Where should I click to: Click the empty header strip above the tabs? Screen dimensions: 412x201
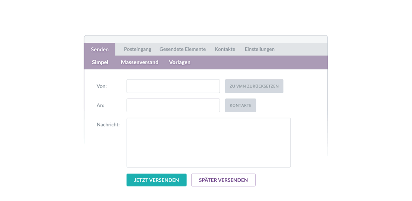[206, 39]
